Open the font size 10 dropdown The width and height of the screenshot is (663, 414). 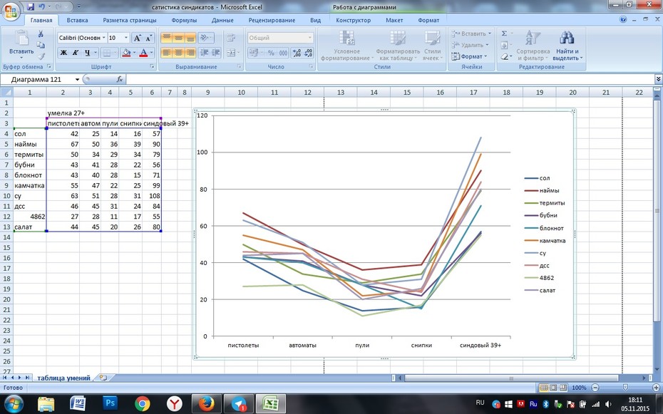(126, 38)
